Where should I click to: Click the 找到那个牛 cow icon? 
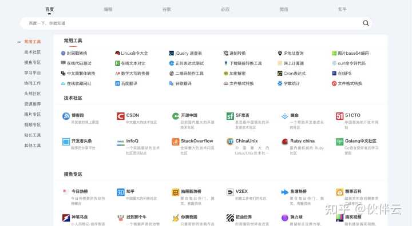(121, 217)
